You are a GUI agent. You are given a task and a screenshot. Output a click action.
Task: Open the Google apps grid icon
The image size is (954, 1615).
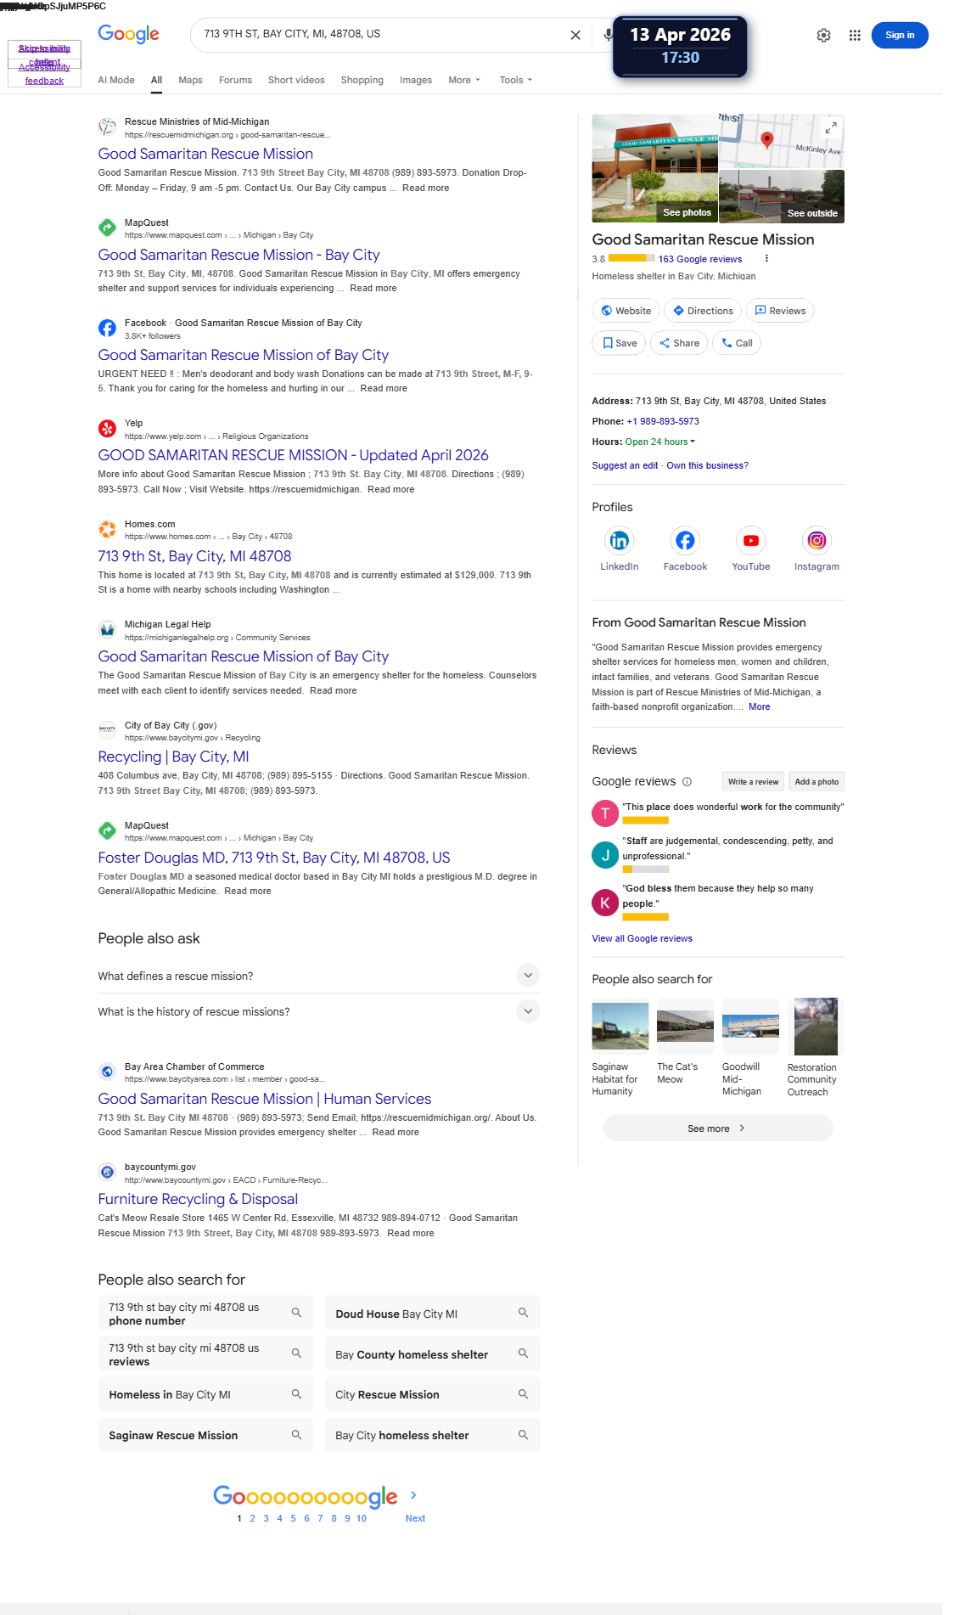(x=855, y=35)
